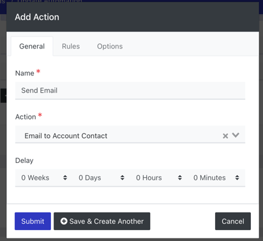This screenshot has height=241, width=263.
Task: Select the 0 Minutes delay dropdown
Action: coord(216,178)
